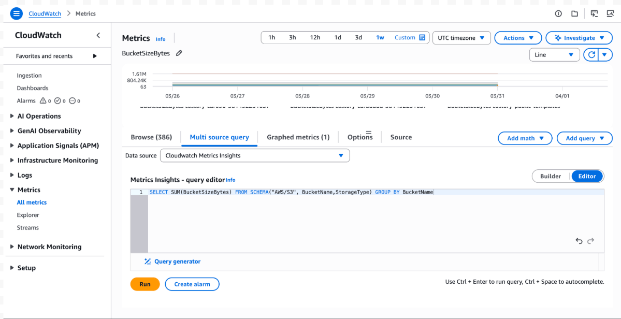Refresh the graph with refresh icon

coord(591,54)
